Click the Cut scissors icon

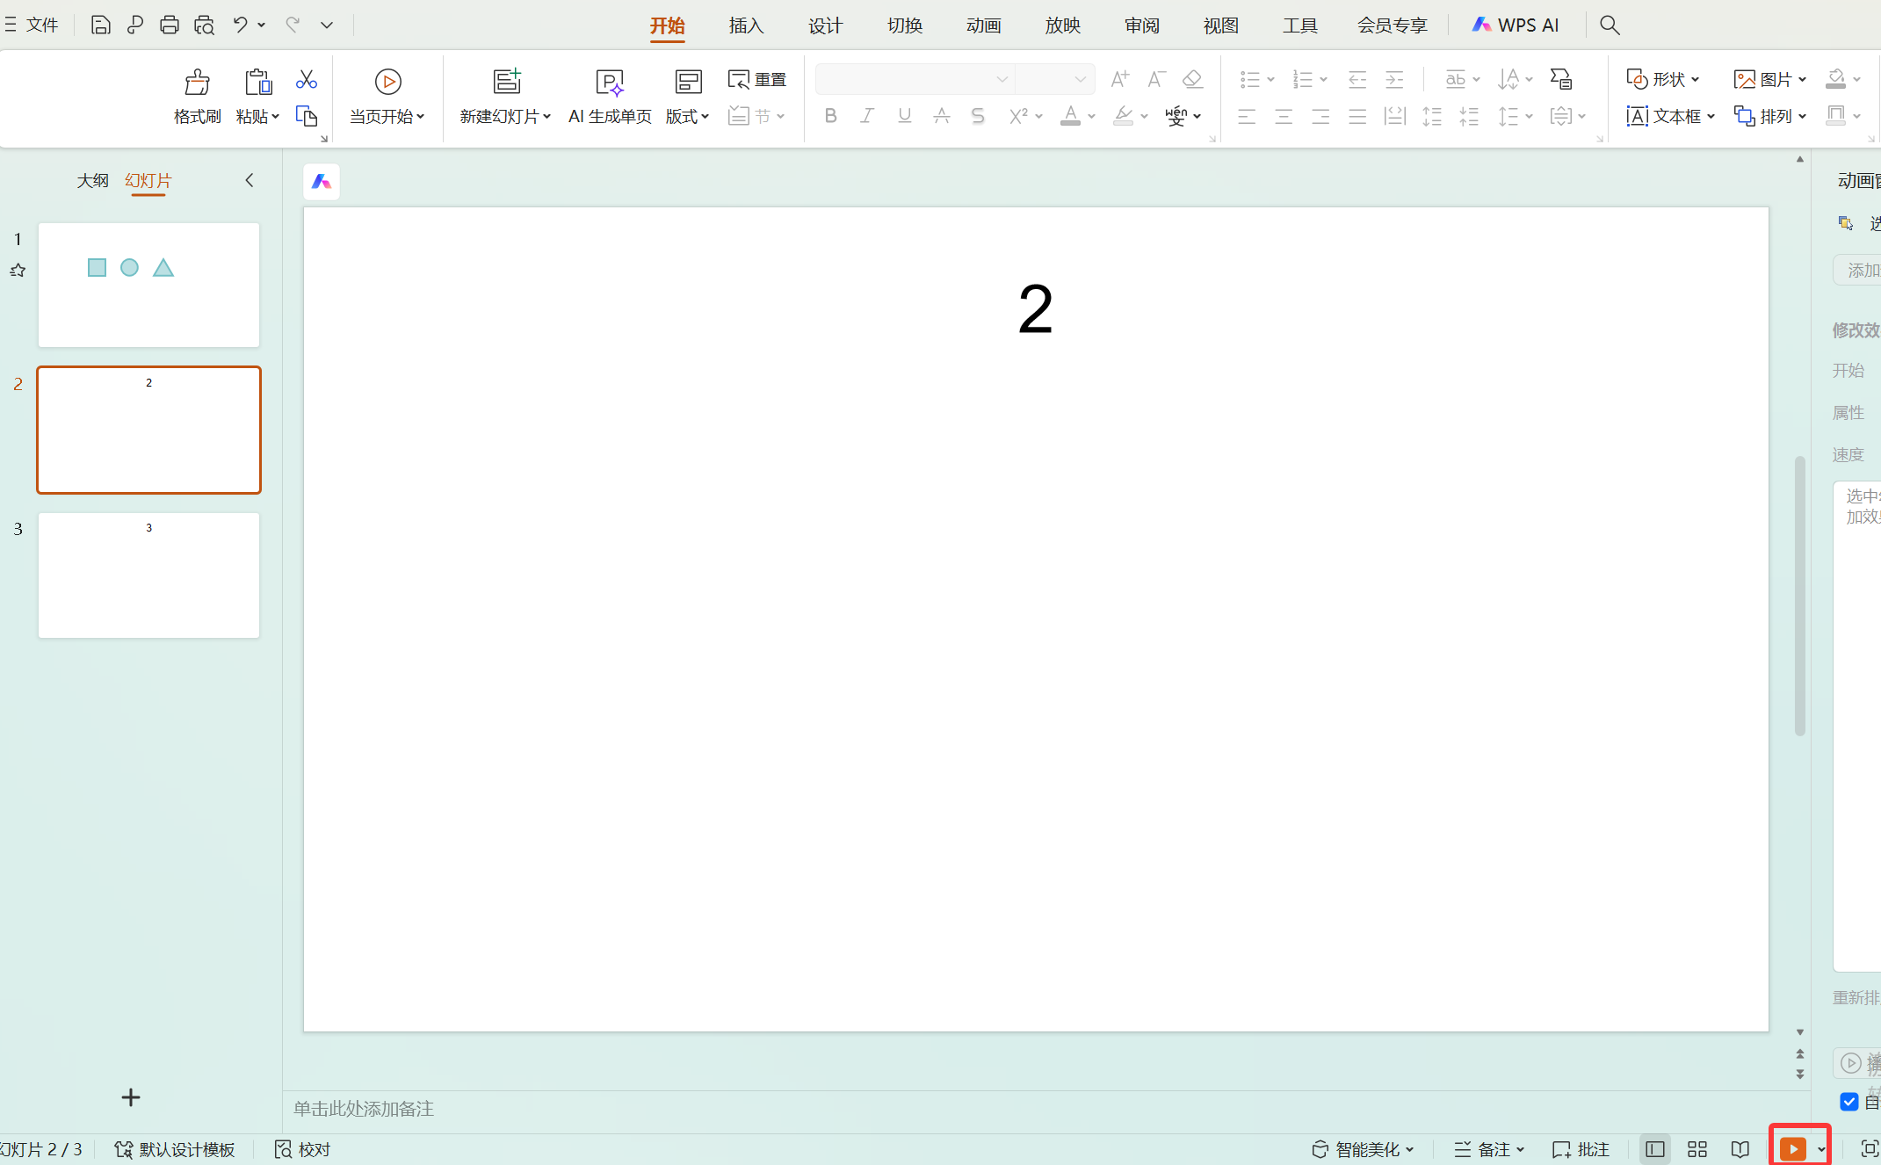tap(306, 80)
